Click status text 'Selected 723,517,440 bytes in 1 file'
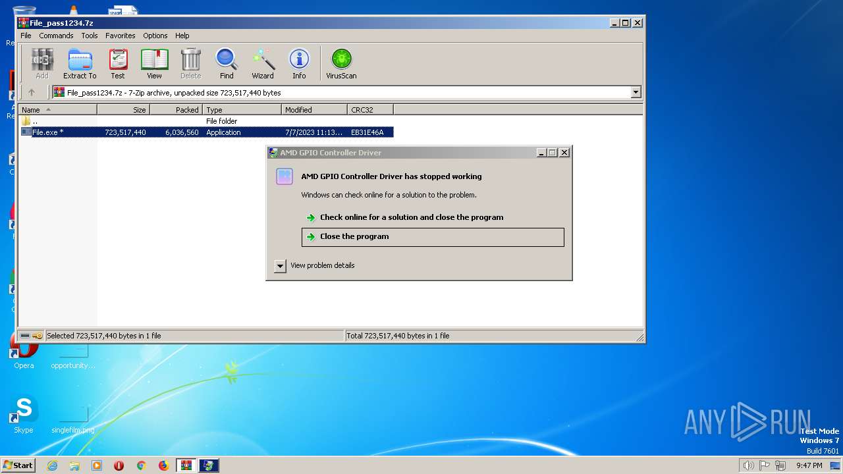Screen dimensions: 843x474 point(104,336)
